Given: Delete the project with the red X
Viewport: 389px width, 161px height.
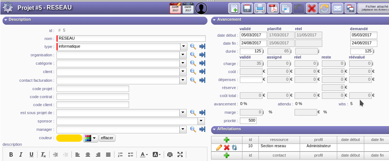Looking at the screenshot, I should (x=311, y=8).
